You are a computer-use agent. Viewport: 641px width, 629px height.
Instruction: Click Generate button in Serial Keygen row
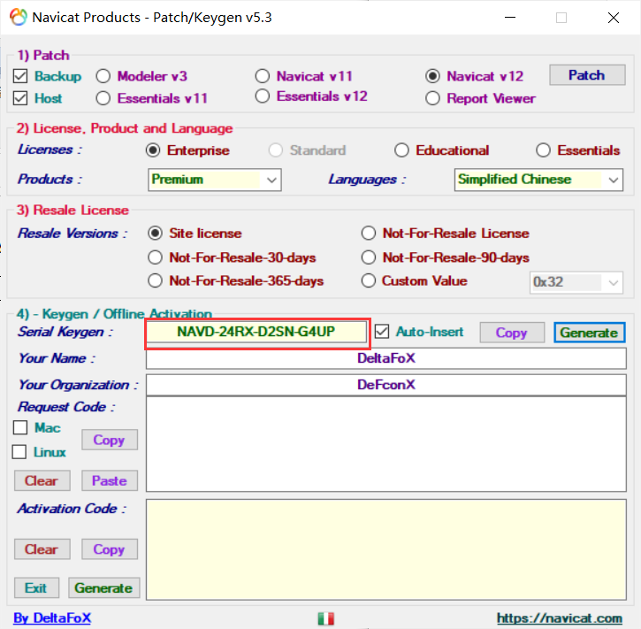point(589,333)
